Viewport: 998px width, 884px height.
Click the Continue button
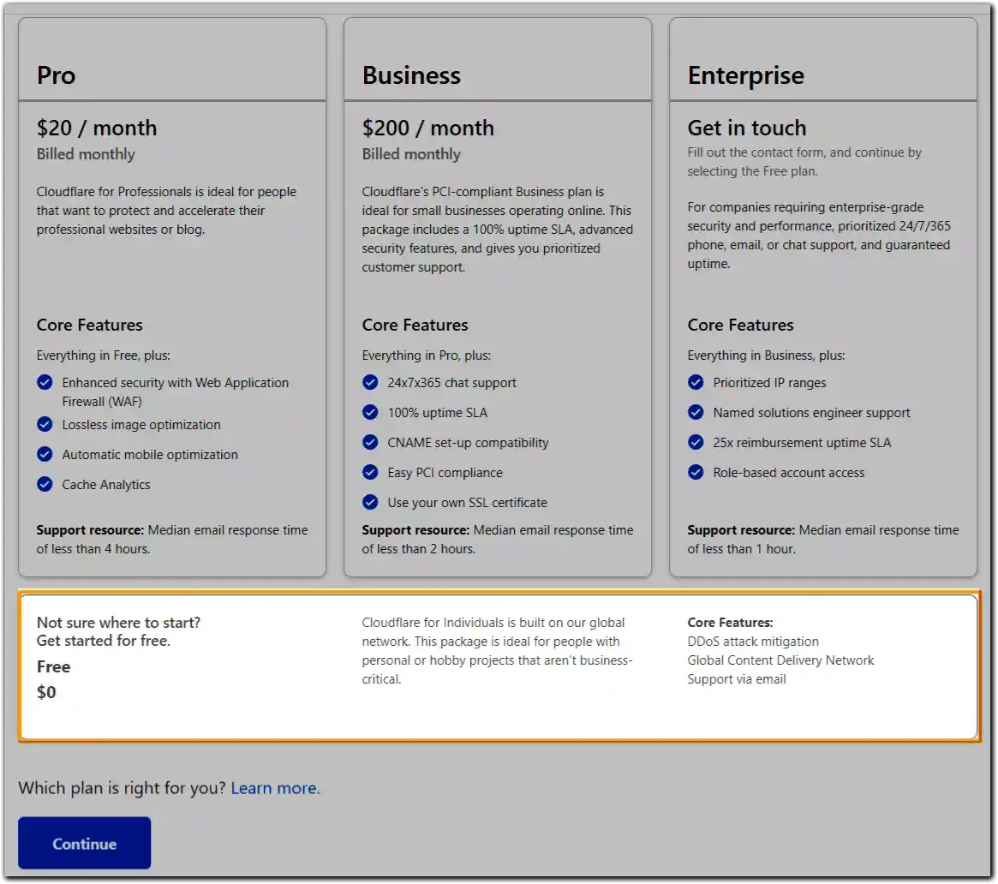[x=84, y=843]
